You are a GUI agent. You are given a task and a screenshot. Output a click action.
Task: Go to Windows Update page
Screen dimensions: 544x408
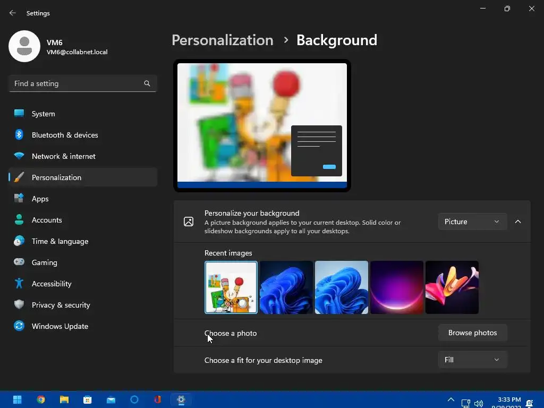(x=83, y=326)
